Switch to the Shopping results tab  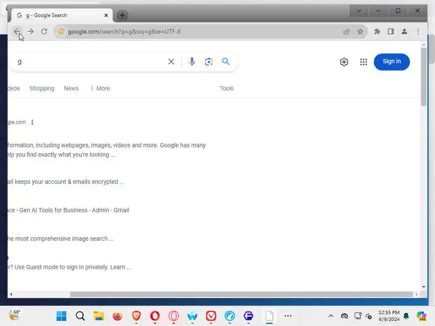click(x=42, y=88)
